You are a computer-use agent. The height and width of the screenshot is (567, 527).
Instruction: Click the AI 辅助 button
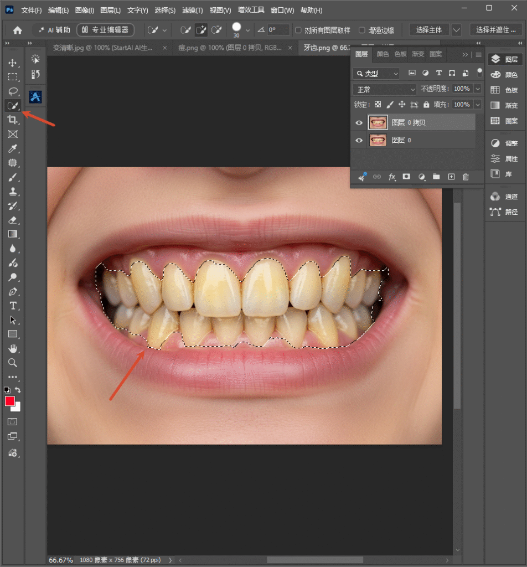[55, 30]
